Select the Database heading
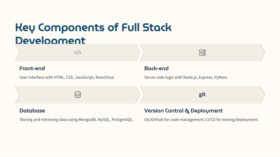 coord(32,111)
